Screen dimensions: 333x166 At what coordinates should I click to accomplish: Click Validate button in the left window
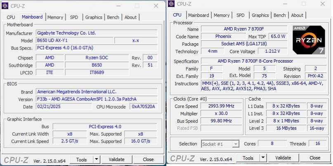pyautogui.click(x=116, y=160)
